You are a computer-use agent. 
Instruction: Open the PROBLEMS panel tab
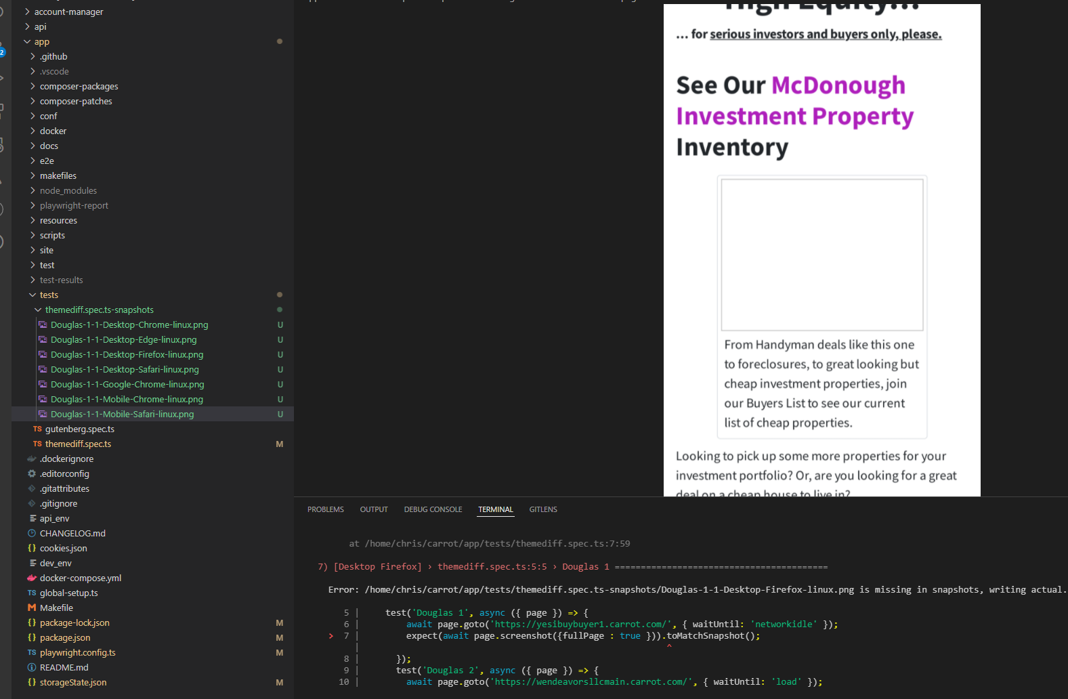pyautogui.click(x=326, y=509)
